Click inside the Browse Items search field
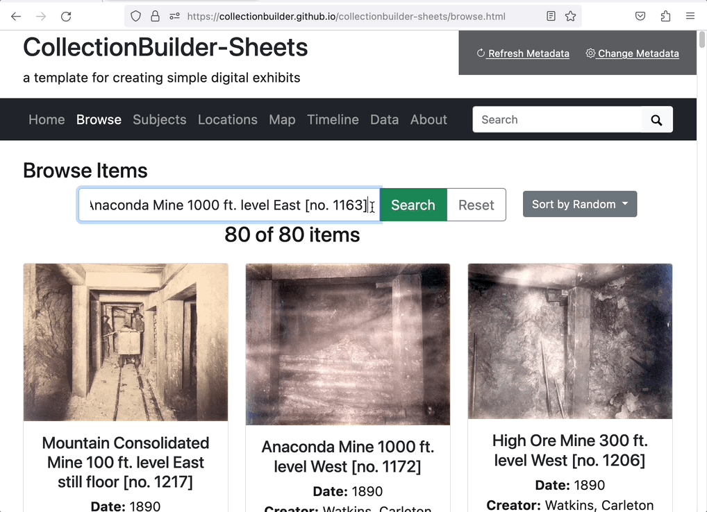707x512 pixels. (x=229, y=205)
